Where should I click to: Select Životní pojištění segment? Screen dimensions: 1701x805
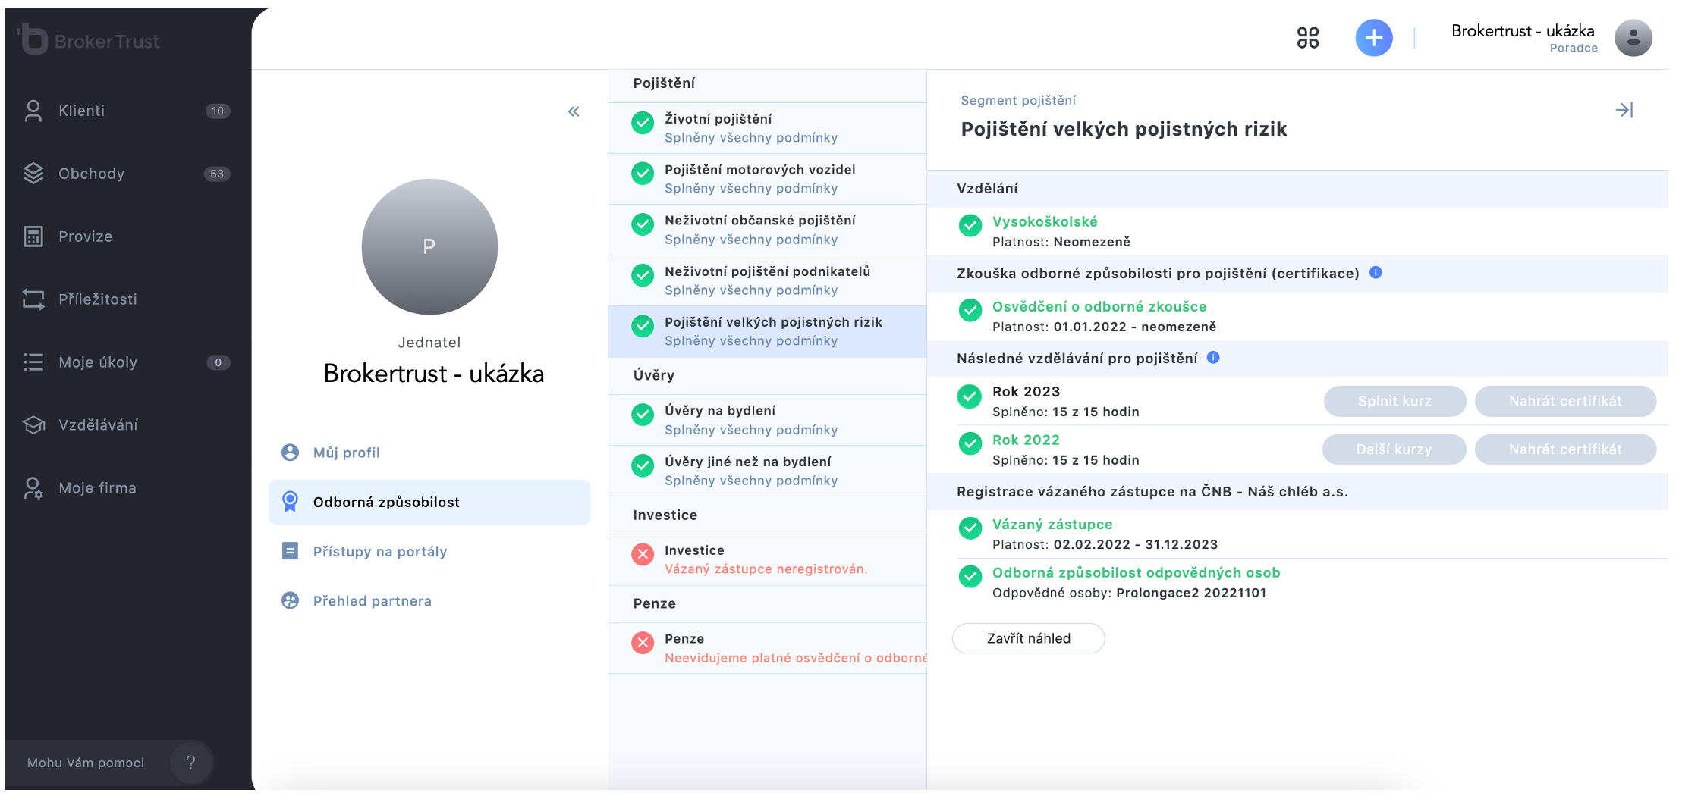click(767, 128)
